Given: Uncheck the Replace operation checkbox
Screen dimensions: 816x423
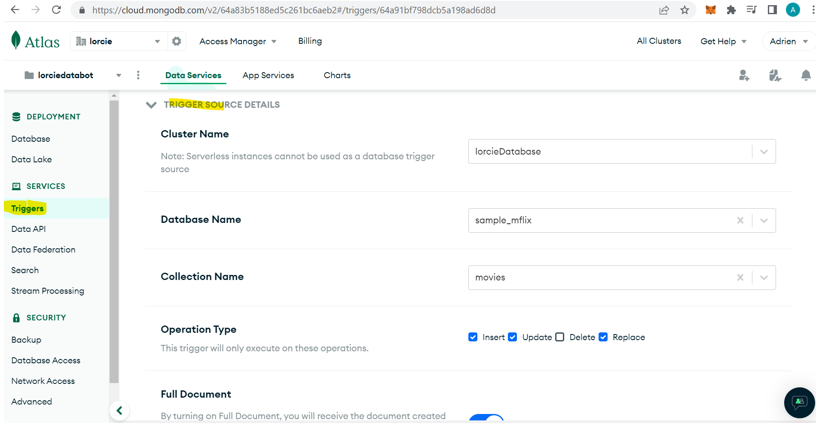Looking at the screenshot, I should pyautogui.click(x=603, y=337).
